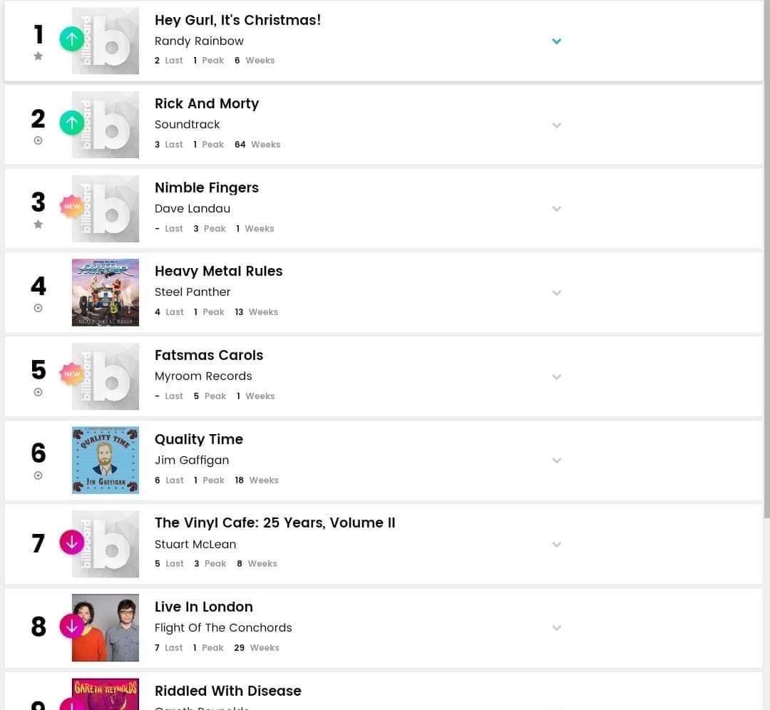Click the NEW badge on Nimble Fingers
This screenshot has width=770, height=710.
pos(72,206)
